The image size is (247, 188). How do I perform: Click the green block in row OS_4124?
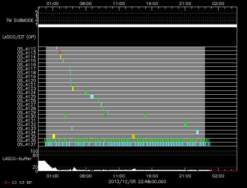click(x=86, y=93)
